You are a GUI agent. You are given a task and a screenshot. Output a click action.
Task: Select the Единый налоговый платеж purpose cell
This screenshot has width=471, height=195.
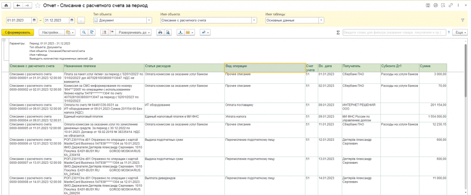(x=103, y=118)
